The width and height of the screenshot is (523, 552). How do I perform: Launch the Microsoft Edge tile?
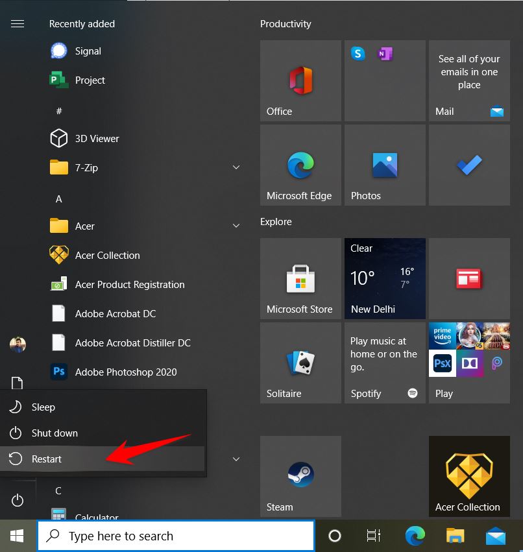coord(301,165)
